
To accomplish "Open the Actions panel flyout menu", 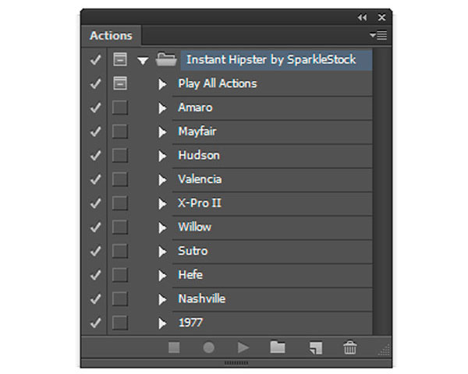I will [378, 35].
